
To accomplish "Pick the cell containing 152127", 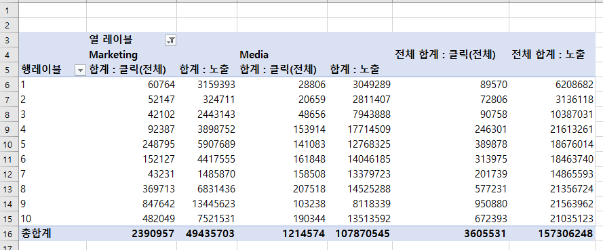I will (132, 159).
